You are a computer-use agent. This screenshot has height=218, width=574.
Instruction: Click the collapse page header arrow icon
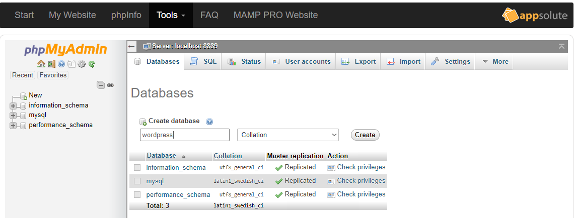point(561,46)
